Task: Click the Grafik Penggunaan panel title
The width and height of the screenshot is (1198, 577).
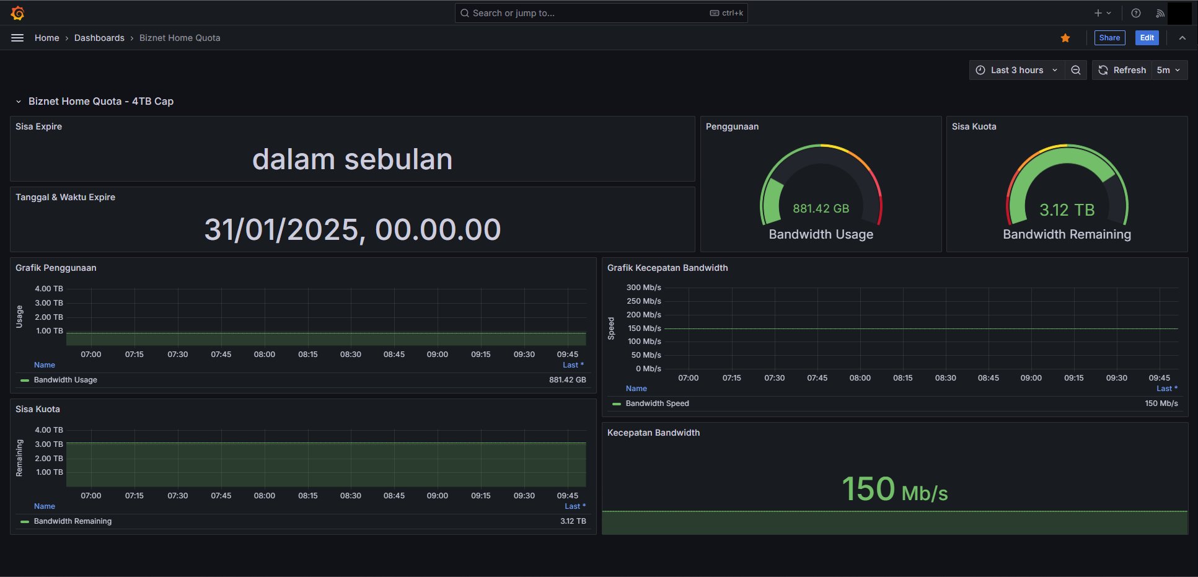Action: click(x=56, y=268)
